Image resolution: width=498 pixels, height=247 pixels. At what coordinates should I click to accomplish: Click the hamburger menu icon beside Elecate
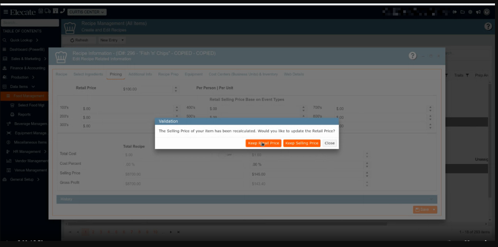pos(6,12)
